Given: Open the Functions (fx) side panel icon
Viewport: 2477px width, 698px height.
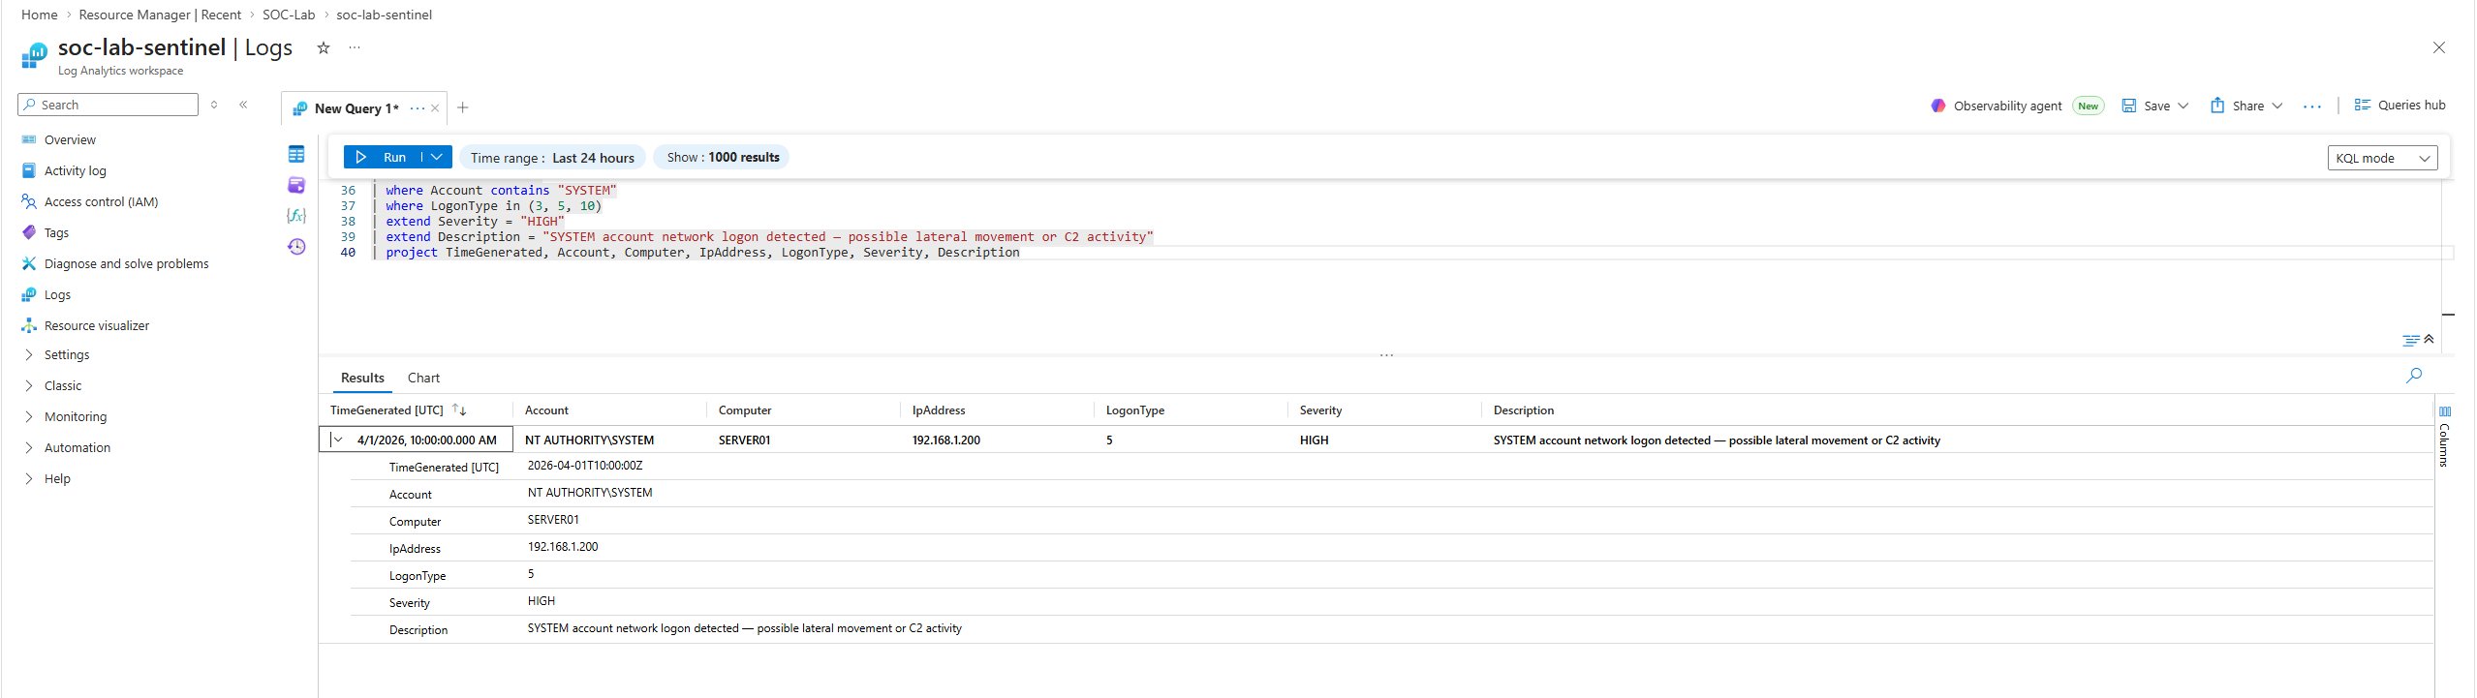Looking at the screenshot, I should coord(296,216).
